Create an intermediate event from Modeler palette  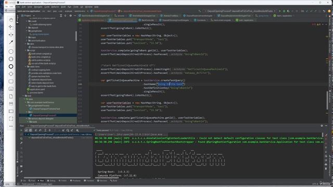[11, 59]
